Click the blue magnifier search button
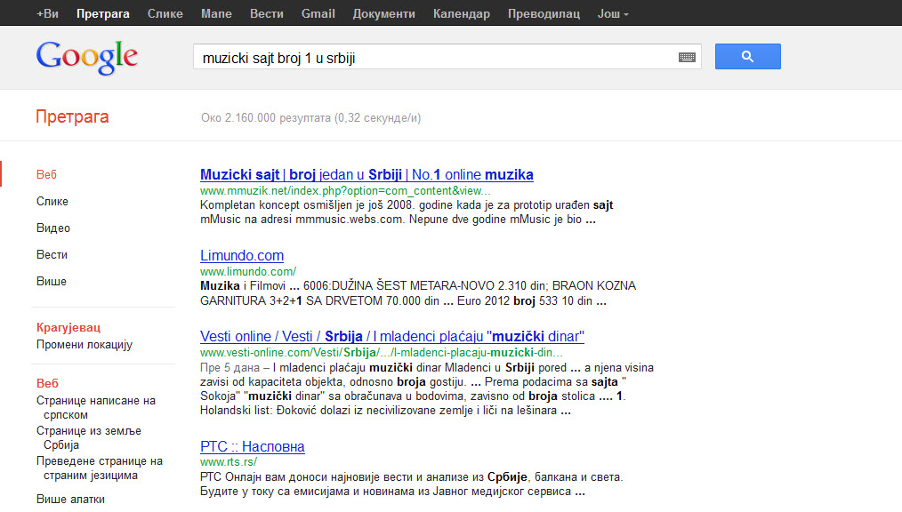Screen dimensions: 902x512 pos(748,56)
